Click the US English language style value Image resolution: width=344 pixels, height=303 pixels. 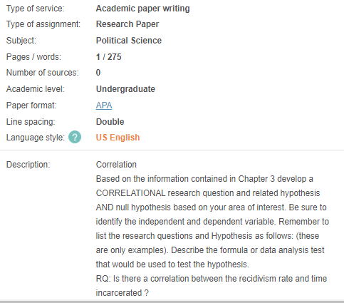[x=118, y=138]
